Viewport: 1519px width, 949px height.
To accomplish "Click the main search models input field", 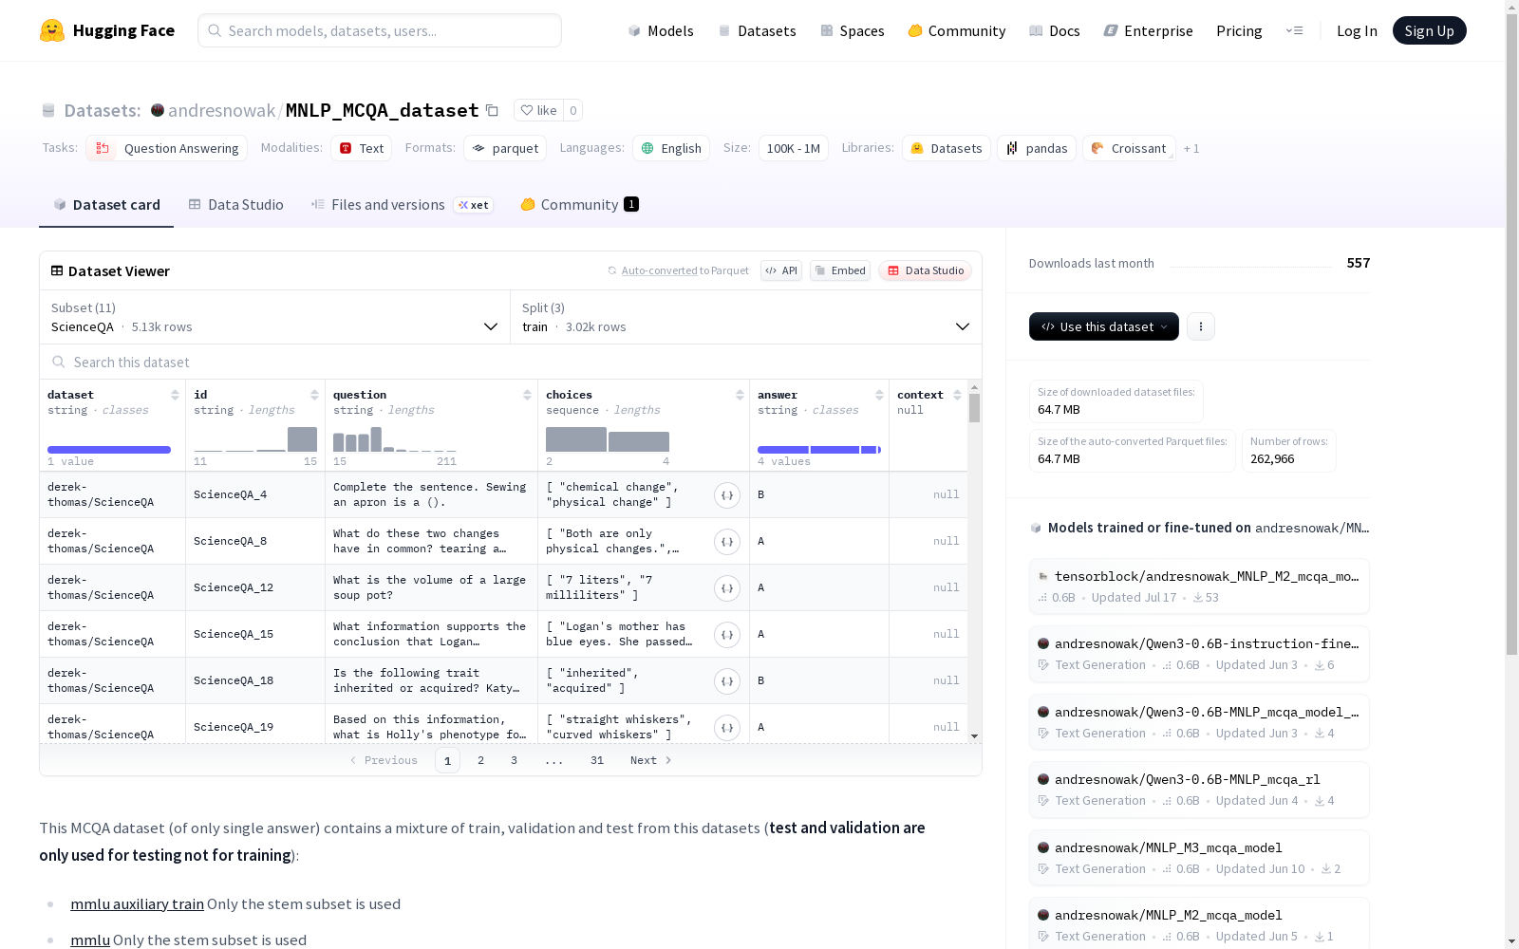I will pos(380,30).
